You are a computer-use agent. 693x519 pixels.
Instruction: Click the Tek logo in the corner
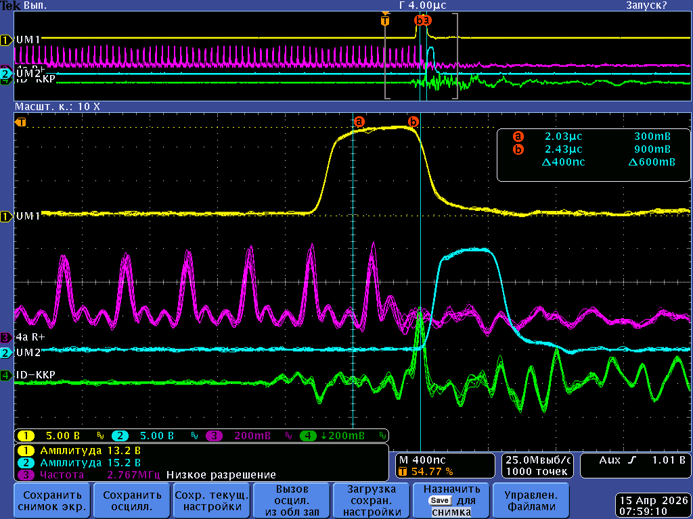tap(10, 5)
